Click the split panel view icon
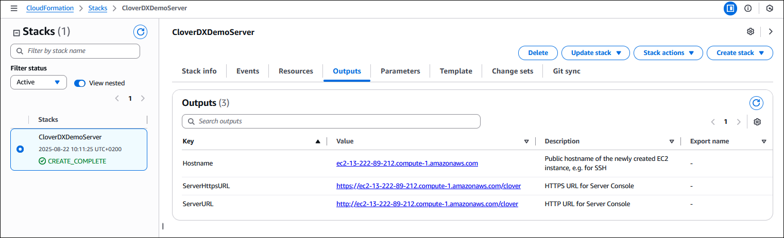Screen dimensions: 784x238 pos(730,8)
